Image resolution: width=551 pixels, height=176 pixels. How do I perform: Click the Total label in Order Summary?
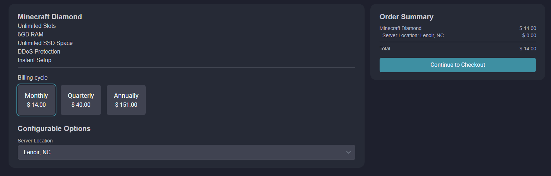385,49
